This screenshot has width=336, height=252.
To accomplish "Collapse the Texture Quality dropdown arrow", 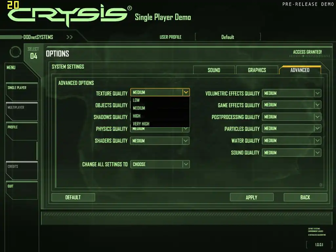I will coord(186,92).
